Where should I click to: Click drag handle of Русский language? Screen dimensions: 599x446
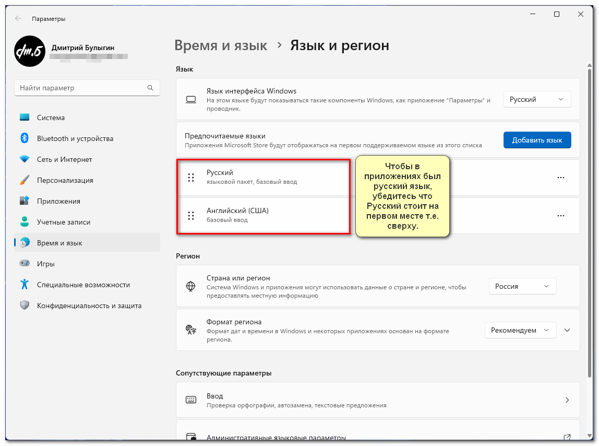click(191, 178)
